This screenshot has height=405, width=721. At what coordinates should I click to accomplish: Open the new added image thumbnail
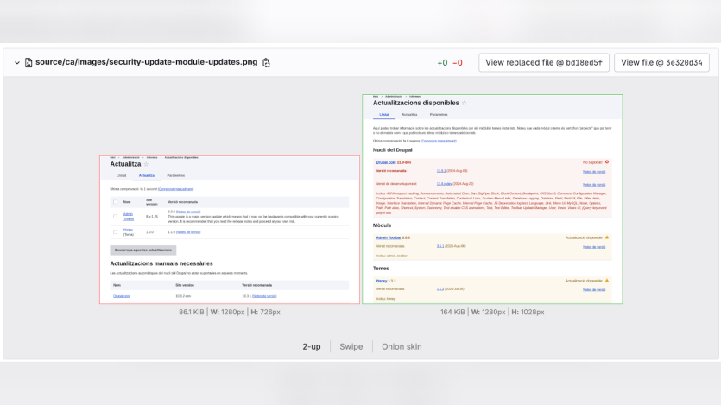pos(492,199)
